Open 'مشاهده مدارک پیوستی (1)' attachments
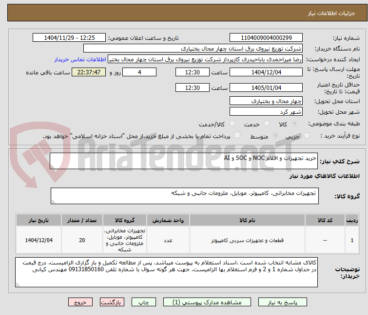 (x=207, y=302)
